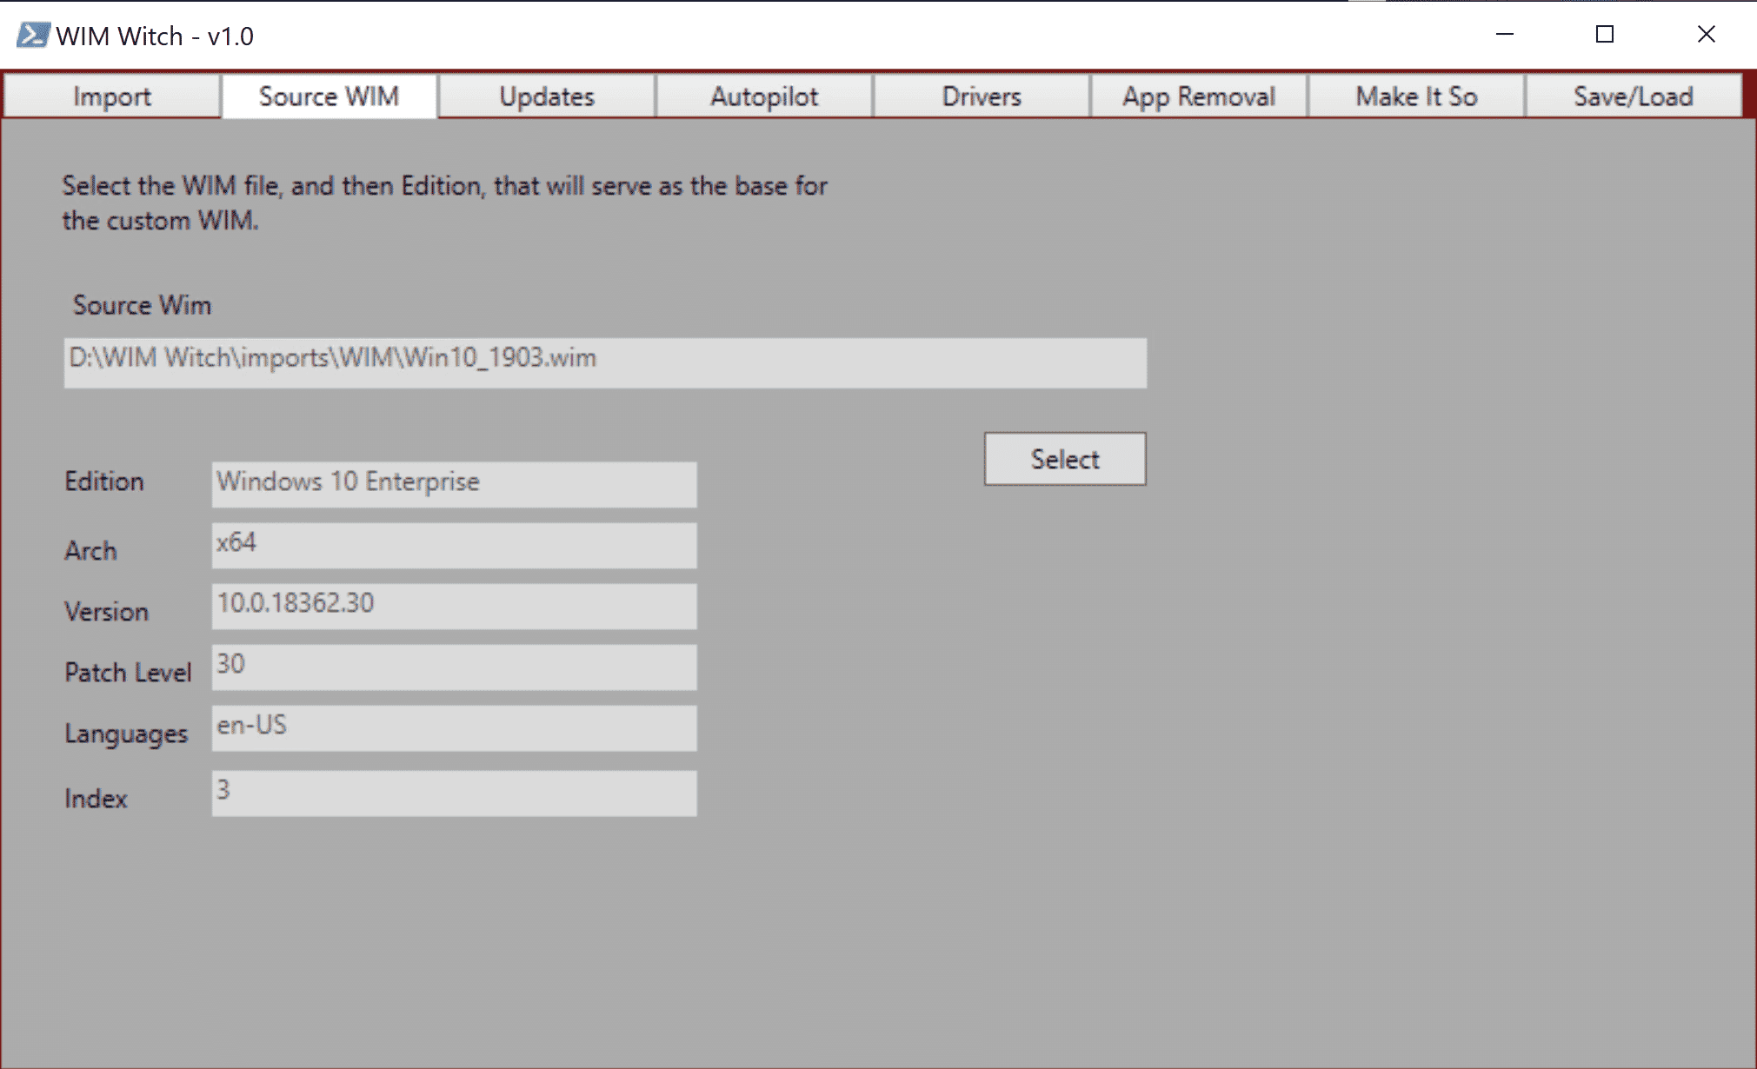1757x1069 pixels.
Task: Click the Source Wim path field
Action: click(x=605, y=363)
